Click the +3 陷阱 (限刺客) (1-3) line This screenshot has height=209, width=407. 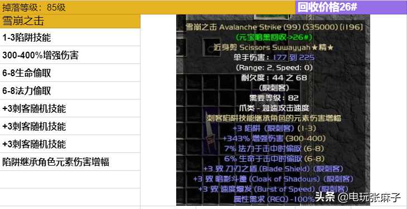coord(275,128)
